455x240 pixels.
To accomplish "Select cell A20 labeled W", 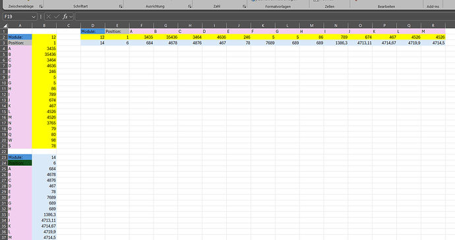I will 20,140.
